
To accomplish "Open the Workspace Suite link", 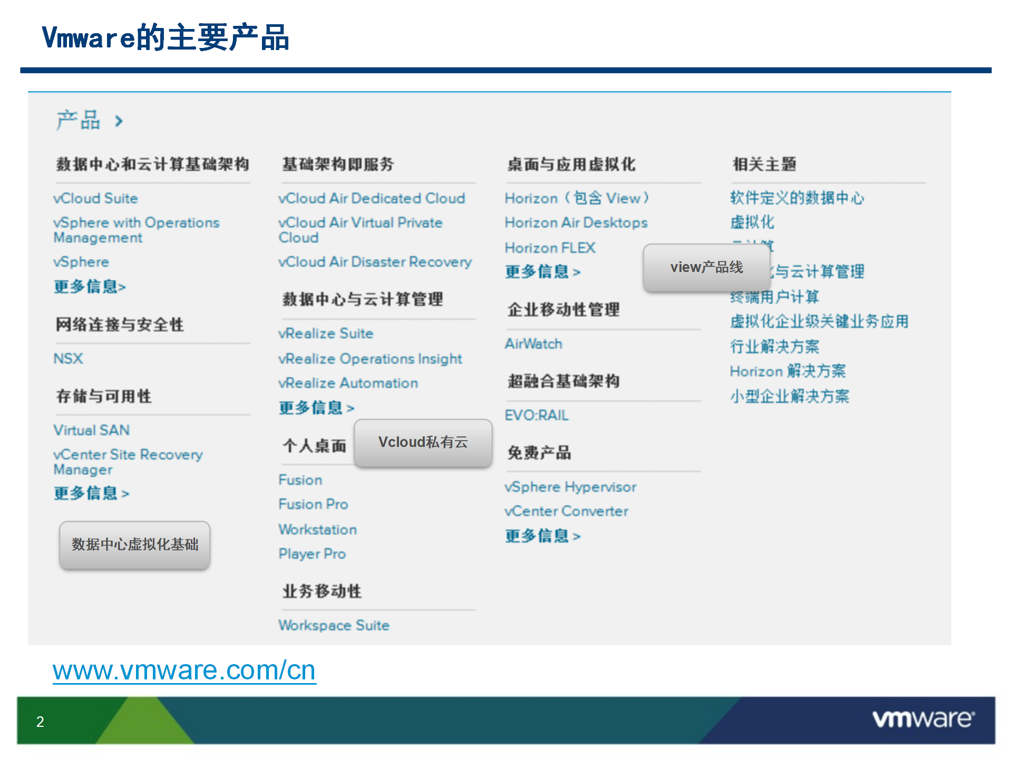I will point(334,625).
